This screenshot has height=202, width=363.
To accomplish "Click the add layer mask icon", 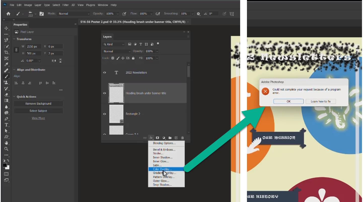I will (158, 138).
